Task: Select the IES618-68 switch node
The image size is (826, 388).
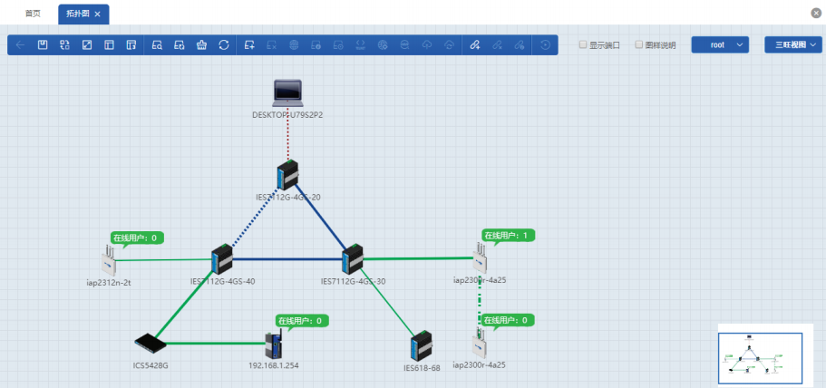Action: point(421,347)
